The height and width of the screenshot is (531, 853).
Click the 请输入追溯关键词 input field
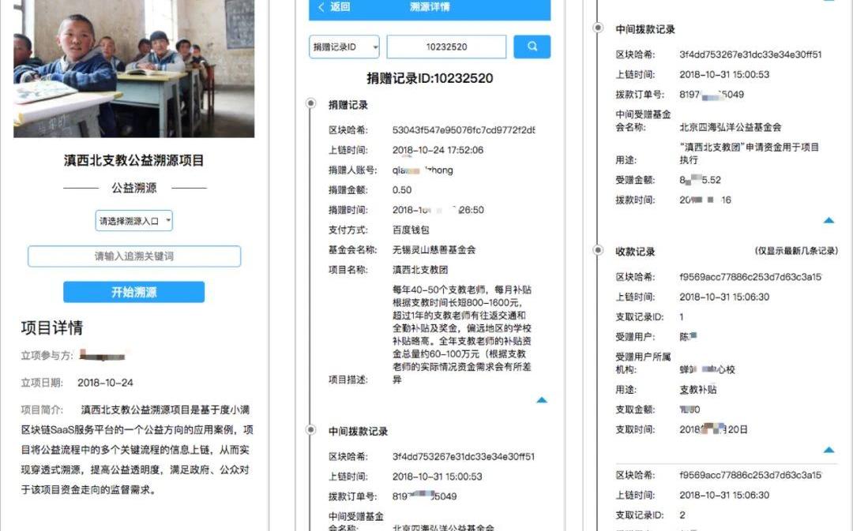click(x=133, y=256)
